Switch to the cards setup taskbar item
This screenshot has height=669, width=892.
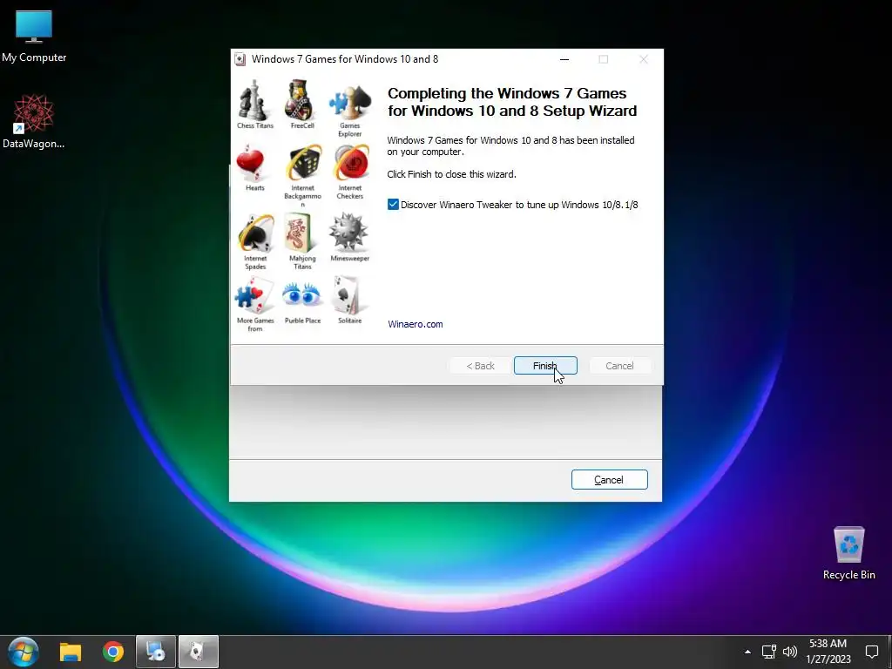coord(199,652)
